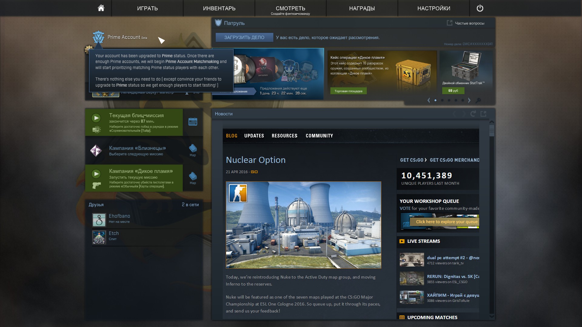This screenshot has height=327, width=582.
Task: Select the third store carousel page dot
Action: (449, 100)
